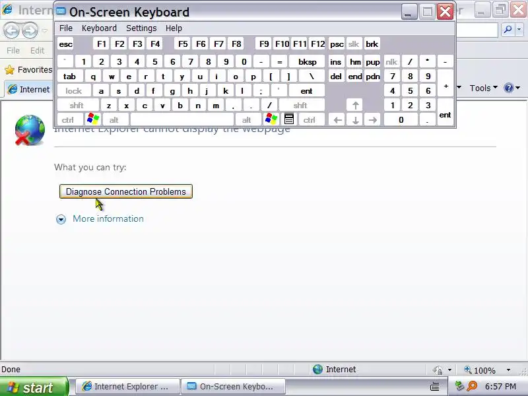Screen dimensions: 528x396
Task: Click the right Windows logo key on keyboard
Action: click(271, 119)
